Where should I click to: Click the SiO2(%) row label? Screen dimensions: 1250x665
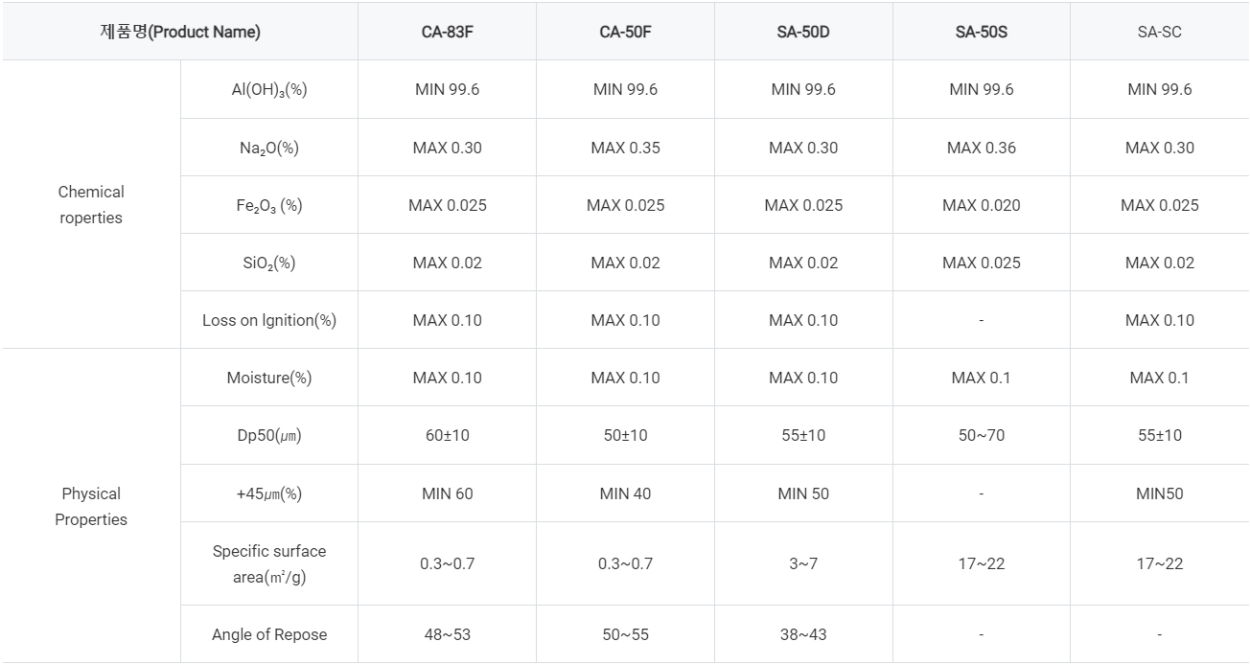(269, 264)
